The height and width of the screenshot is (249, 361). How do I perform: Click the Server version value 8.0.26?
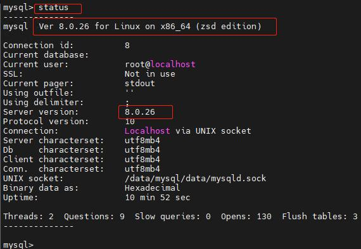click(140, 112)
